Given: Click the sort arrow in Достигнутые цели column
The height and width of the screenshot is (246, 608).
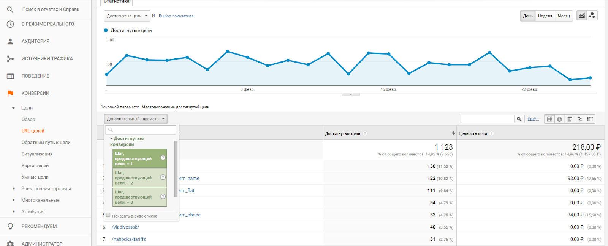Looking at the screenshot, I should click(x=453, y=133).
